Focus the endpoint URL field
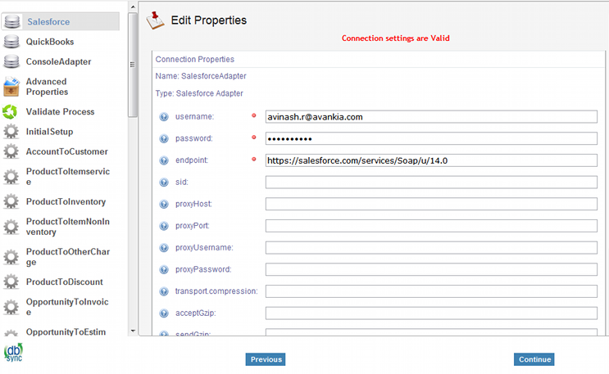The height and width of the screenshot is (374, 609). [431, 160]
